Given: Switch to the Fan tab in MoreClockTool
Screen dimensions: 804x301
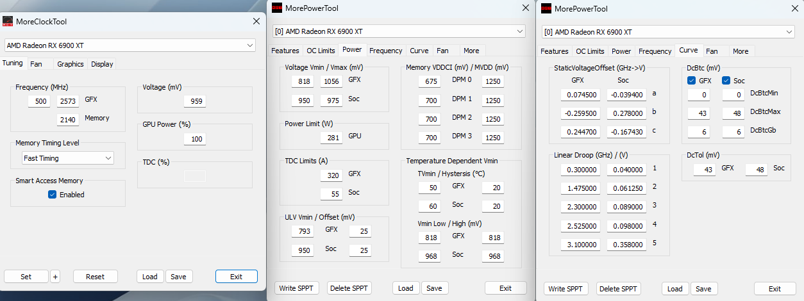Looking at the screenshot, I should click(37, 63).
